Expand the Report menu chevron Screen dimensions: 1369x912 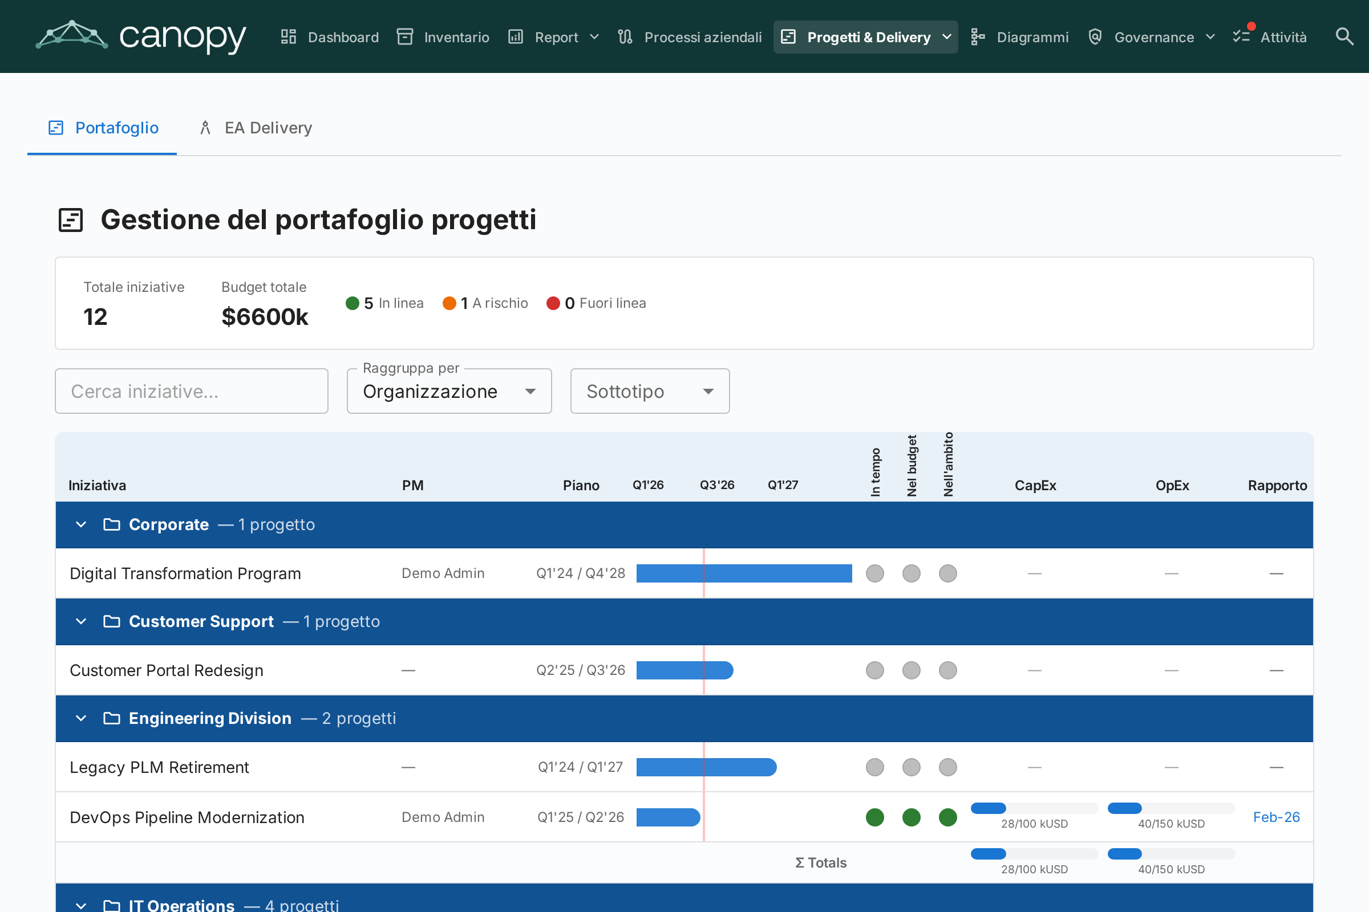pyautogui.click(x=594, y=36)
